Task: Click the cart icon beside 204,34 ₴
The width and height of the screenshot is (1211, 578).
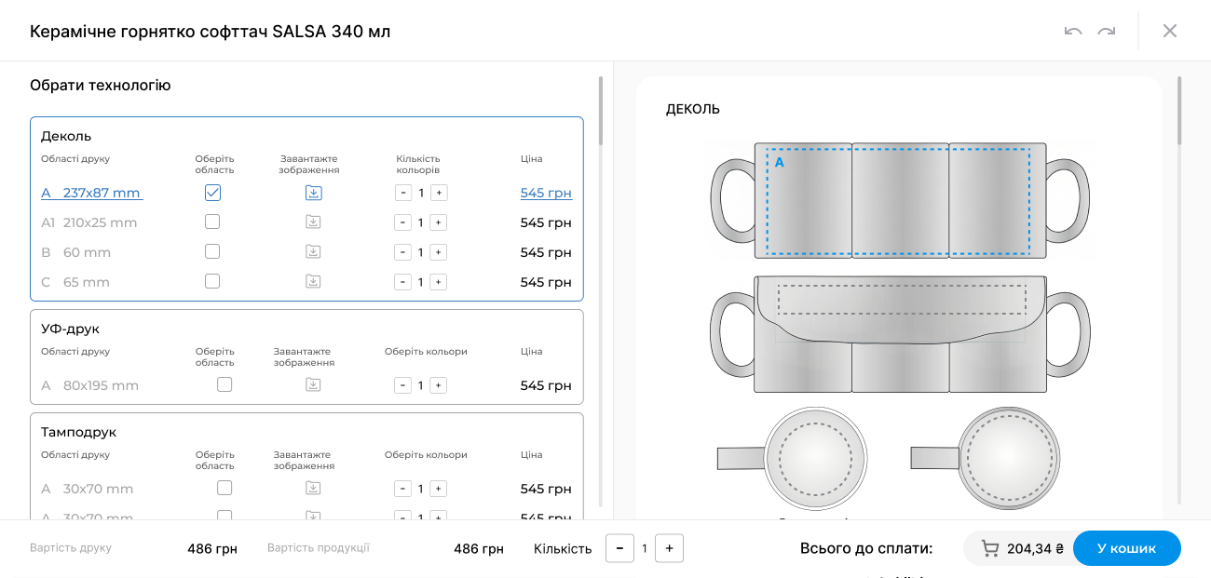Action: click(x=991, y=548)
